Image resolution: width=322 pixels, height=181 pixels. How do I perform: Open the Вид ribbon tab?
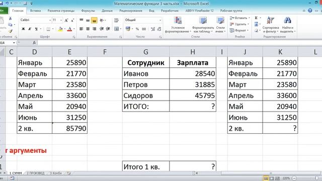tap(151, 11)
